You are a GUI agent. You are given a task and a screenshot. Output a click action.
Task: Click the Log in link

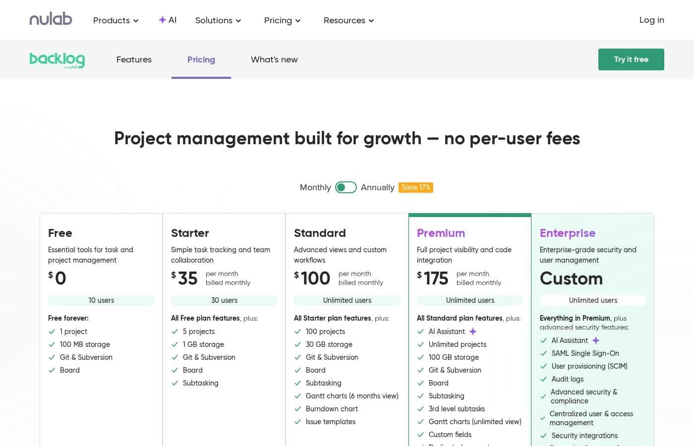(x=652, y=20)
